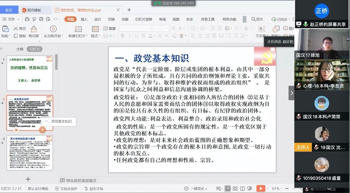Toggle Italic formatting button

tap(129, 36)
